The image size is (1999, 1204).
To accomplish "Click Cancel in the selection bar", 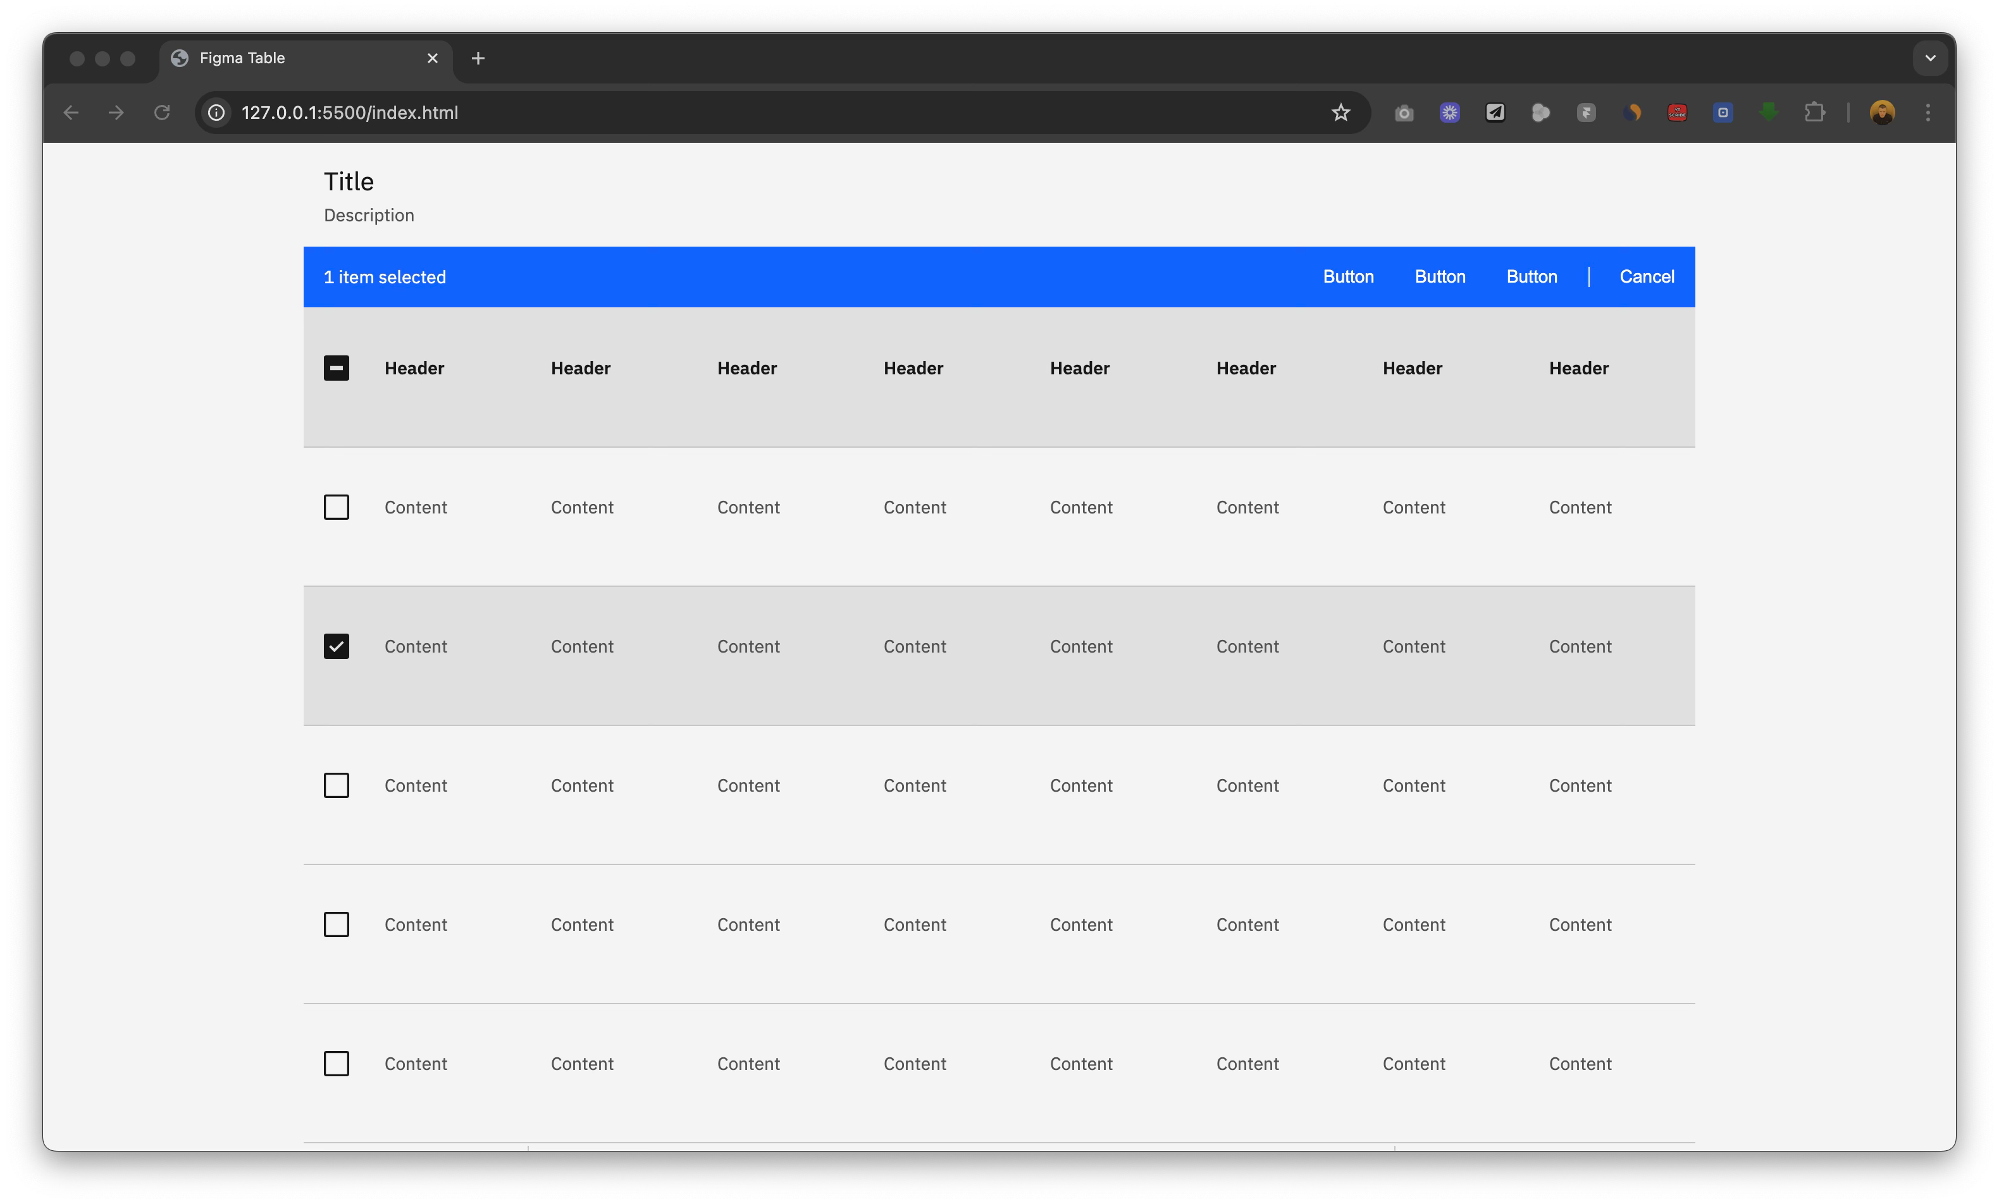I will pos(1646,276).
